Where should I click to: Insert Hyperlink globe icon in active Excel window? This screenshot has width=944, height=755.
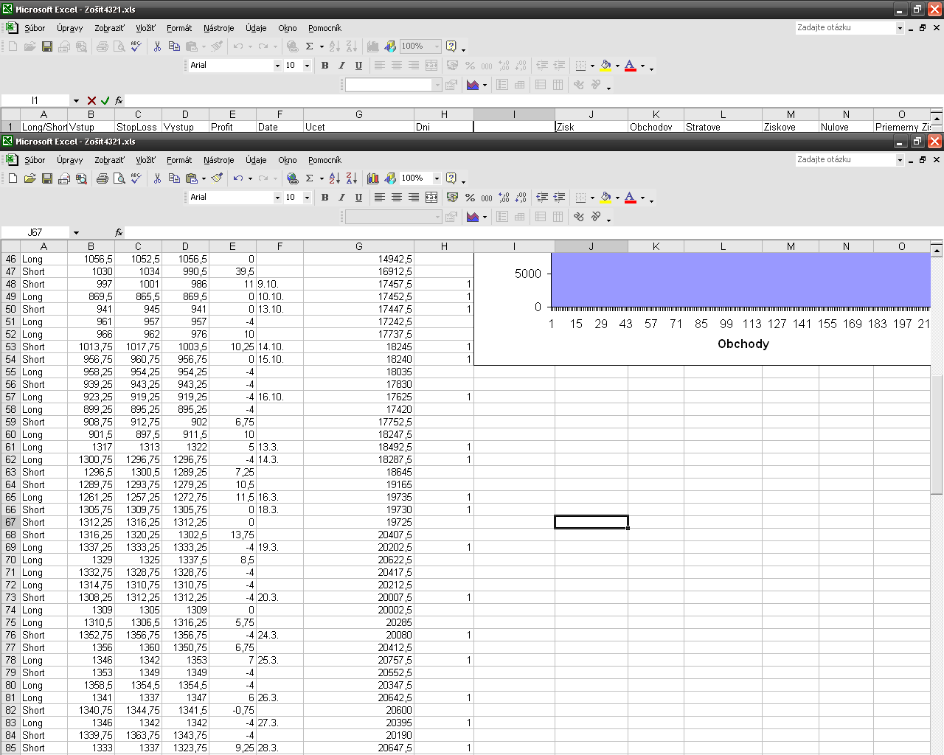point(292,178)
